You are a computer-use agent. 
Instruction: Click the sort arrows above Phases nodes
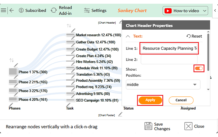pyautogui.click(x=11, y=60)
